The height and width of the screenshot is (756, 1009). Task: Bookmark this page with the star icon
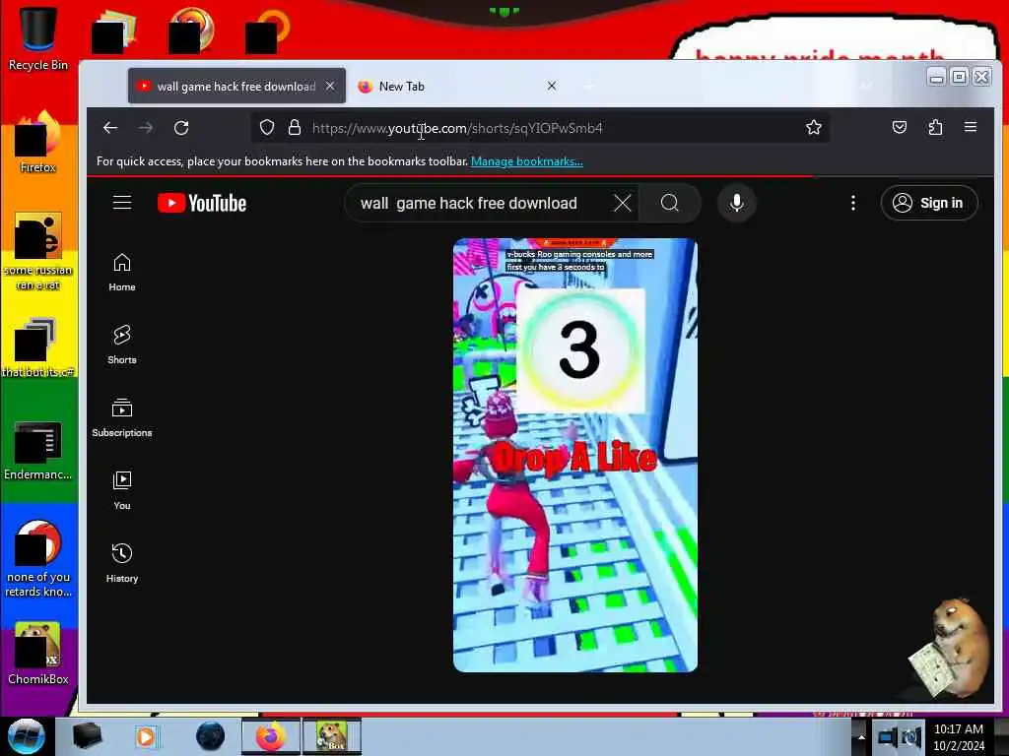[813, 128]
